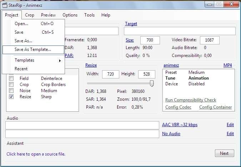241x167 pixels.
Task: Select the Deinterlace filter label
Action: pyautogui.click(x=52, y=78)
